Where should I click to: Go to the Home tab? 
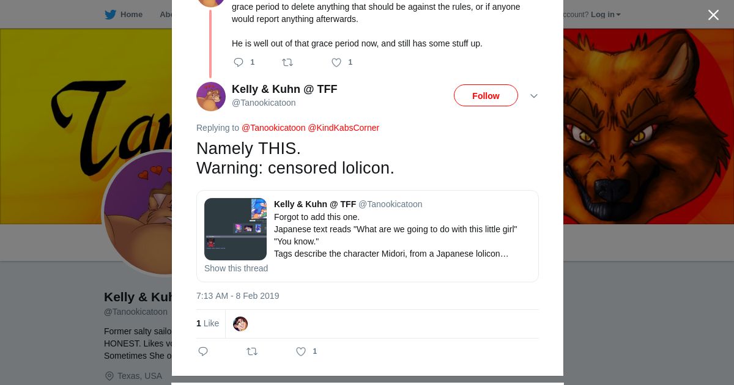(131, 15)
